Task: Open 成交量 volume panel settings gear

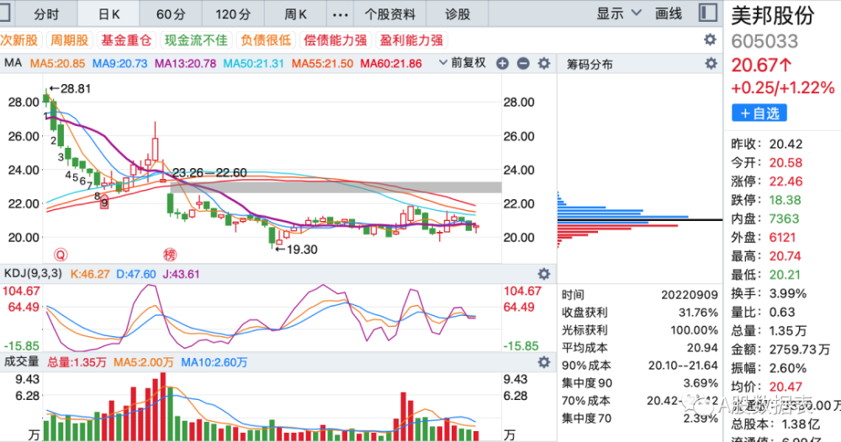Action: click(x=544, y=362)
